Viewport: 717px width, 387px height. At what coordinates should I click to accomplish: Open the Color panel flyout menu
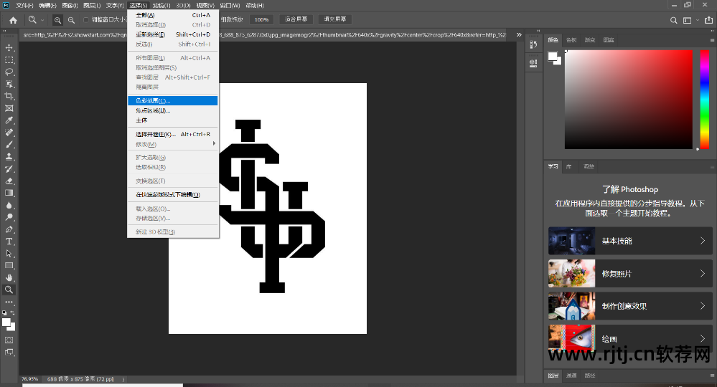[713, 40]
